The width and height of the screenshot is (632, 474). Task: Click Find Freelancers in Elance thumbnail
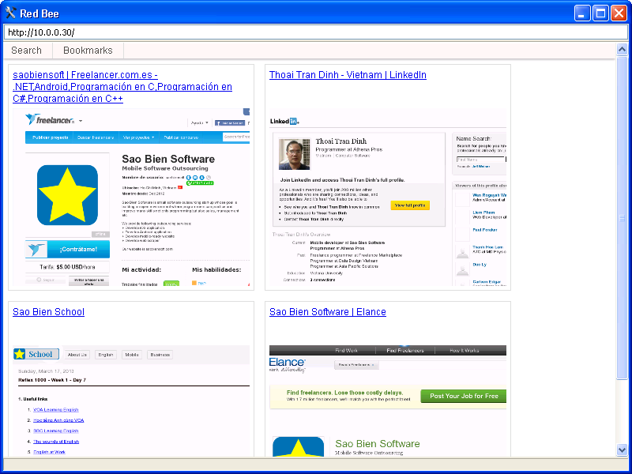pyautogui.click(x=405, y=350)
